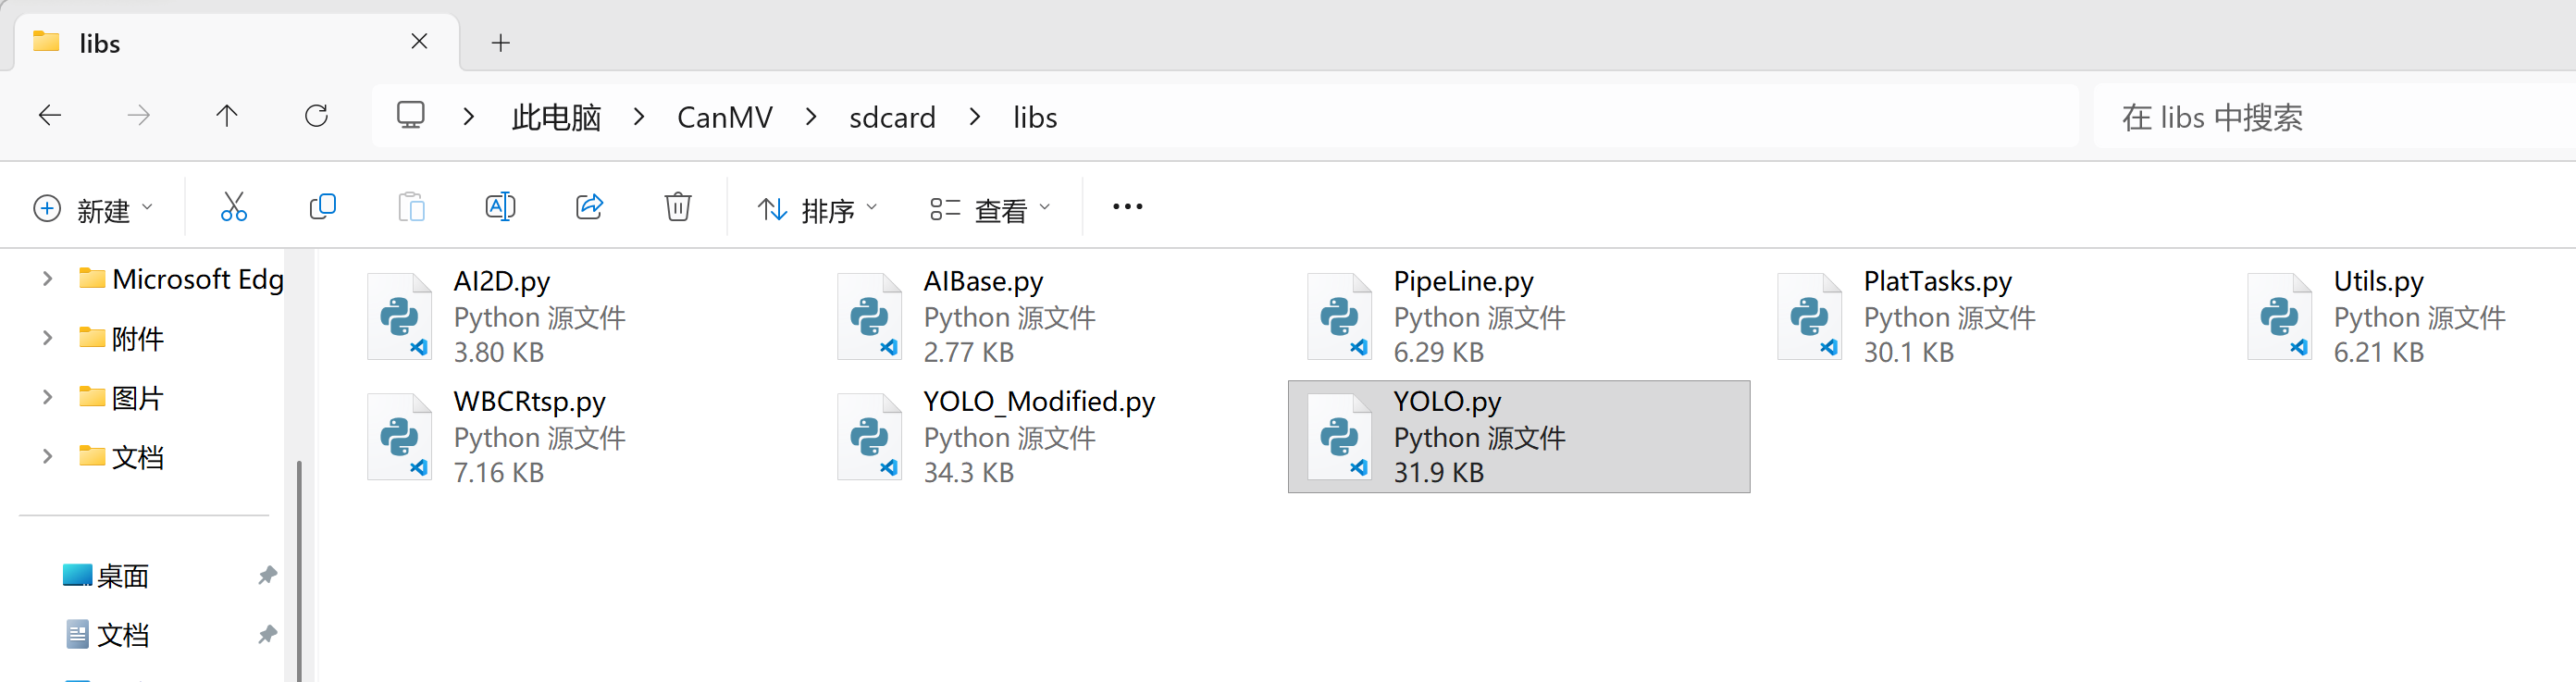
Task: Go forward with the right arrow
Action: click(x=139, y=116)
